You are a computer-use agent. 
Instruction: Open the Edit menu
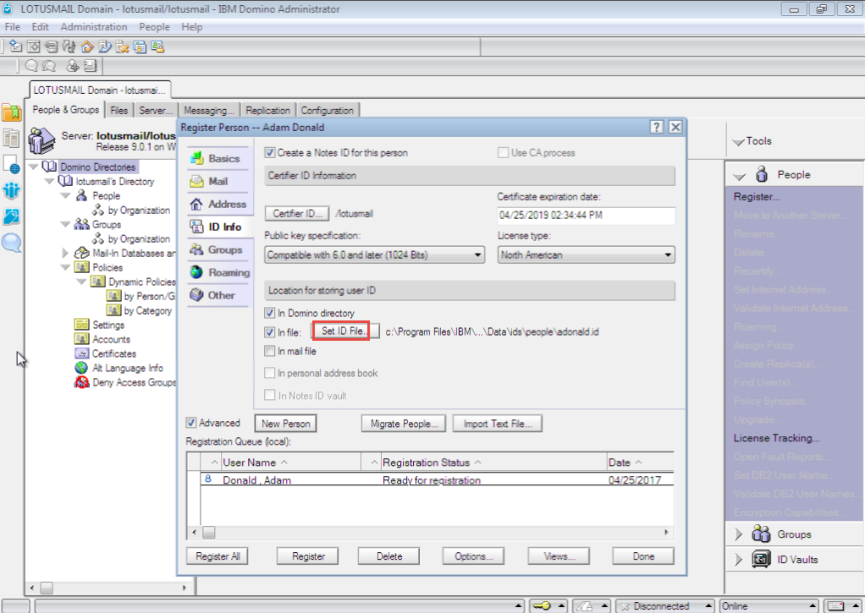click(x=40, y=27)
